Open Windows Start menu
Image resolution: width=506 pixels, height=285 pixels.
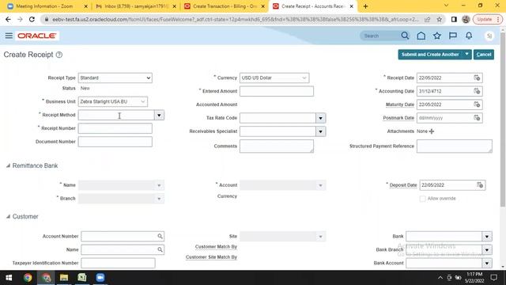click(x=9, y=278)
